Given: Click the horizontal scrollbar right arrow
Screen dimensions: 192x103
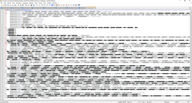Looking at the screenshot, I should [189, 99].
